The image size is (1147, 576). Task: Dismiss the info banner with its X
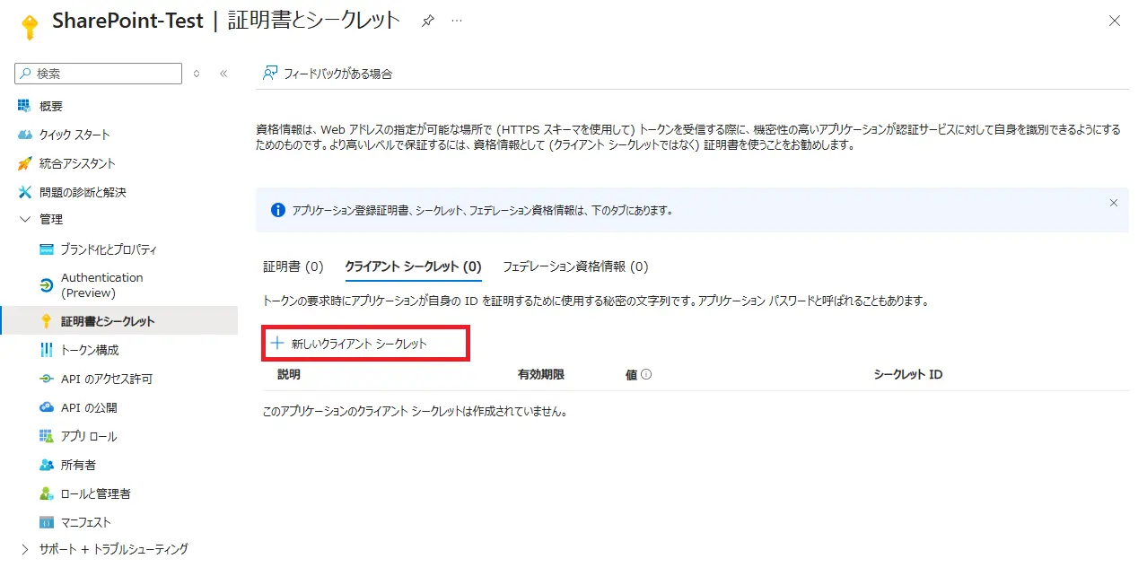pyautogui.click(x=1114, y=203)
